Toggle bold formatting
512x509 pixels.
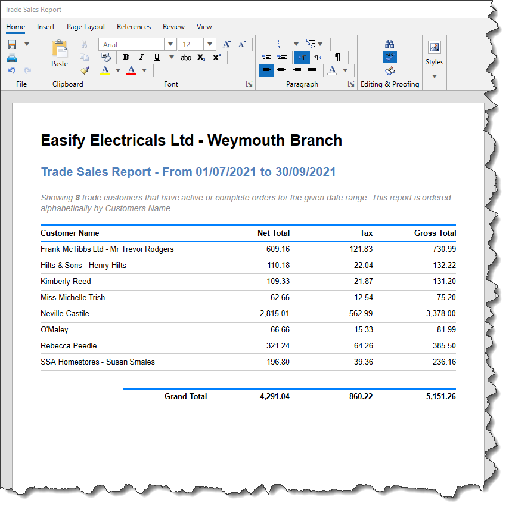coord(126,57)
